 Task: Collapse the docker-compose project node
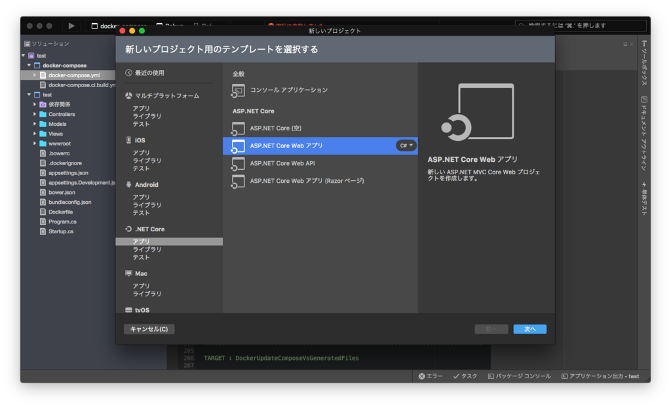pos(29,66)
